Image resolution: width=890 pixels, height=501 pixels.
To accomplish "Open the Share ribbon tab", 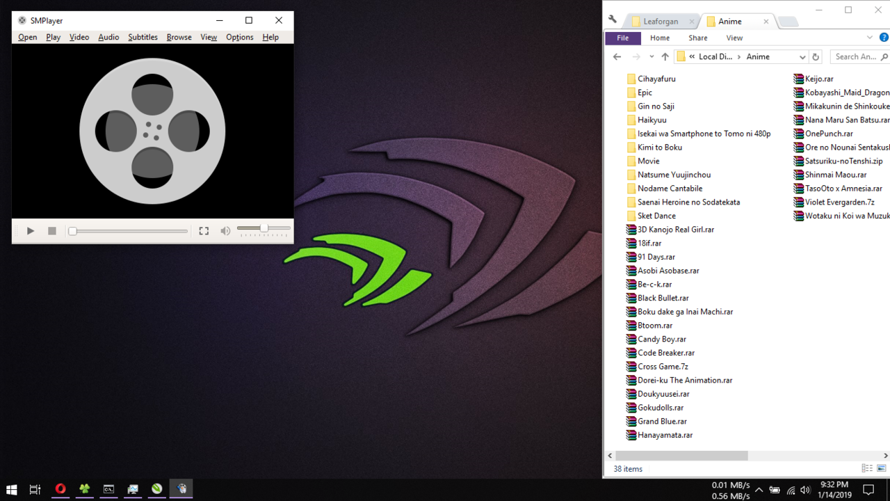I will [x=698, y=38].
